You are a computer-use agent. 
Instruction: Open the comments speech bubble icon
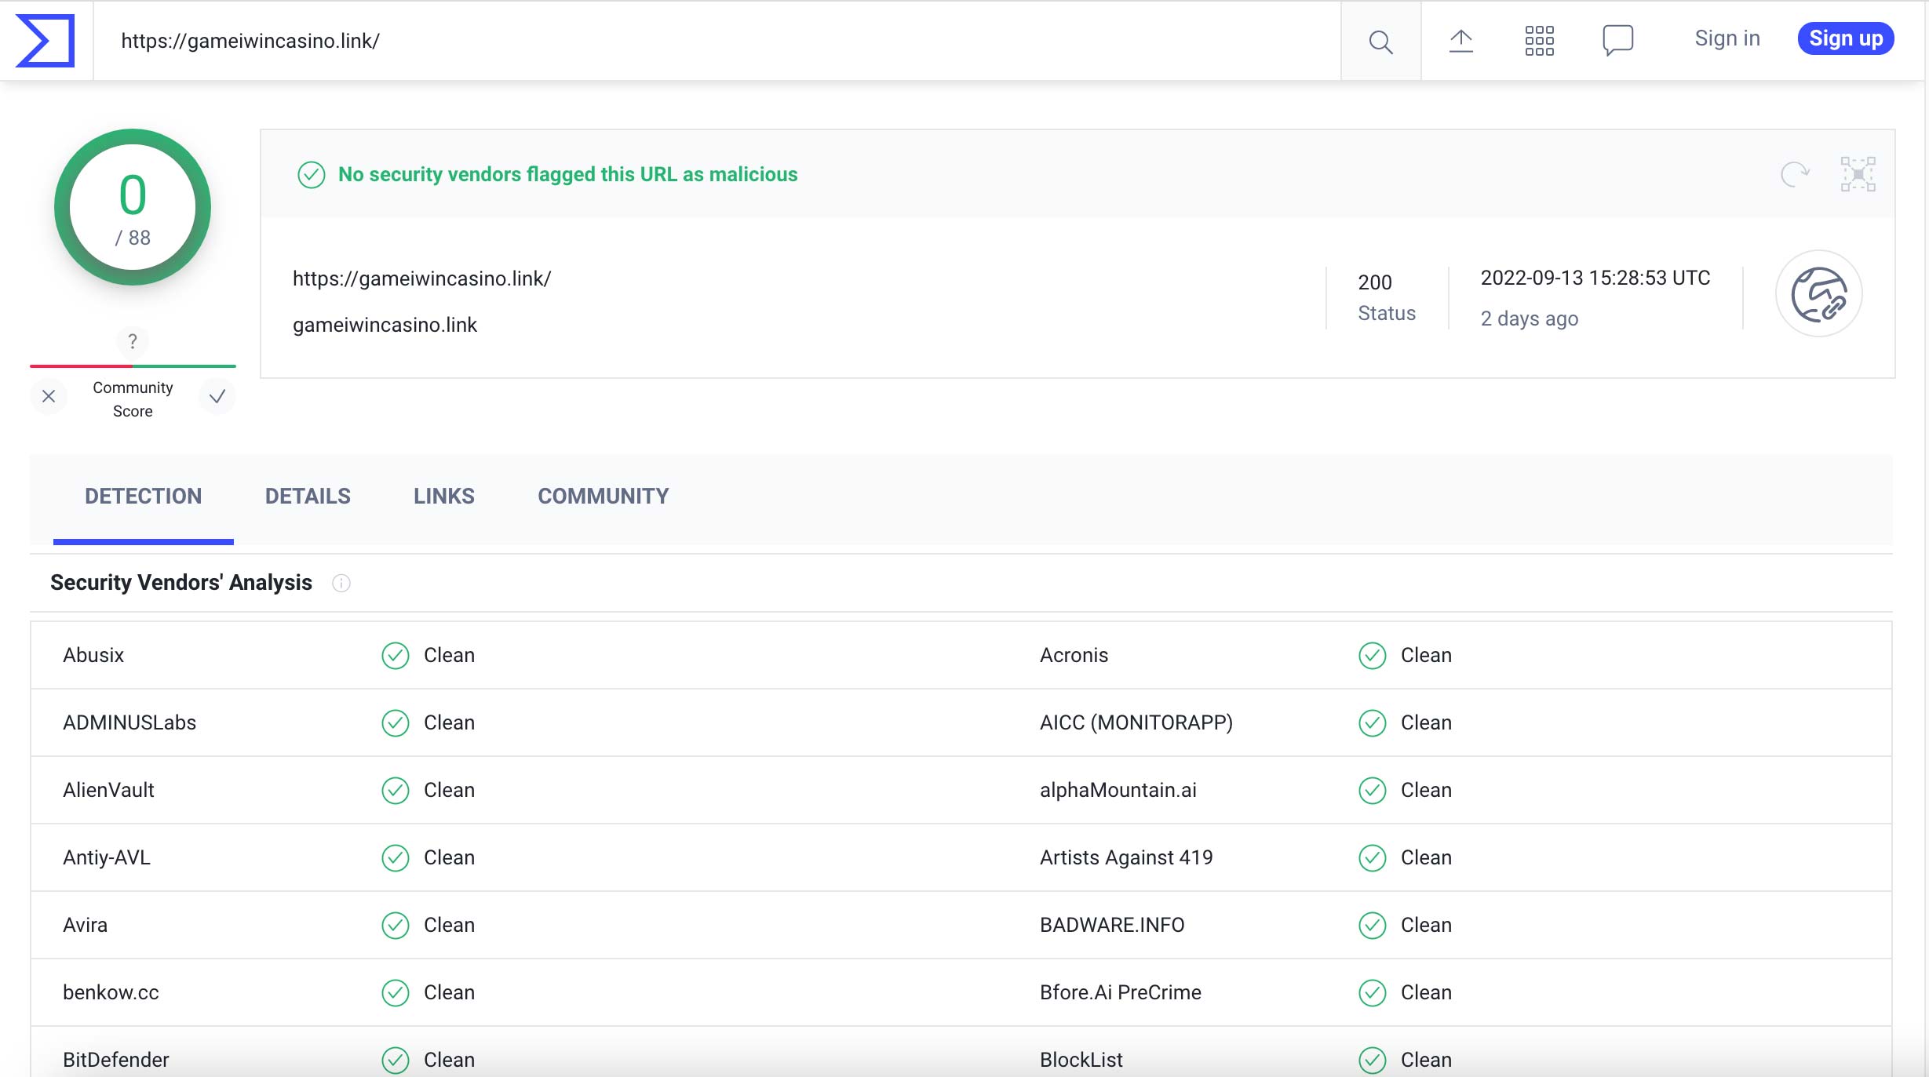[x=1617, y=40]
